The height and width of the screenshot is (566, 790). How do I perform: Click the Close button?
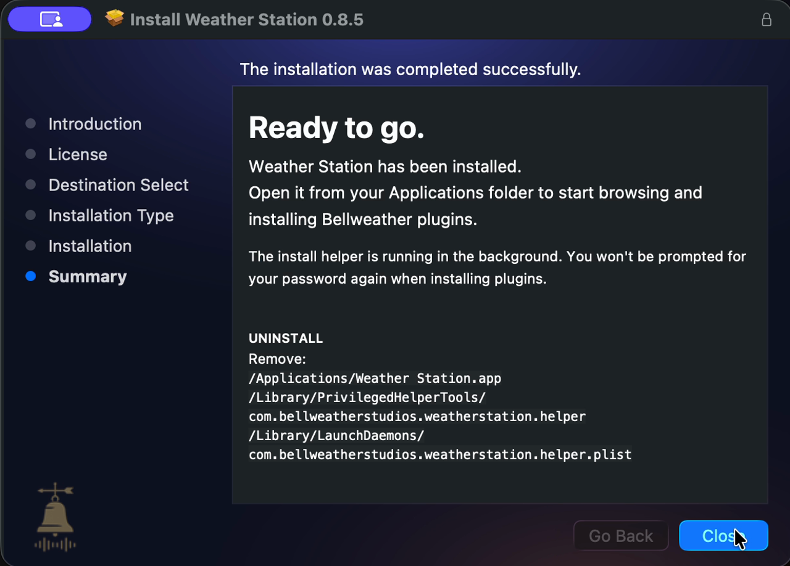click(x=723, y=536)
